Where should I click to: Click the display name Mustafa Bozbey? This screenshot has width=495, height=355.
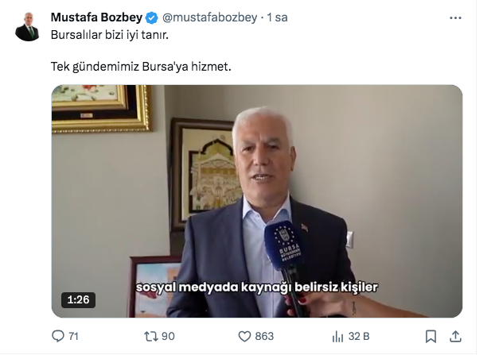point(96,17)
